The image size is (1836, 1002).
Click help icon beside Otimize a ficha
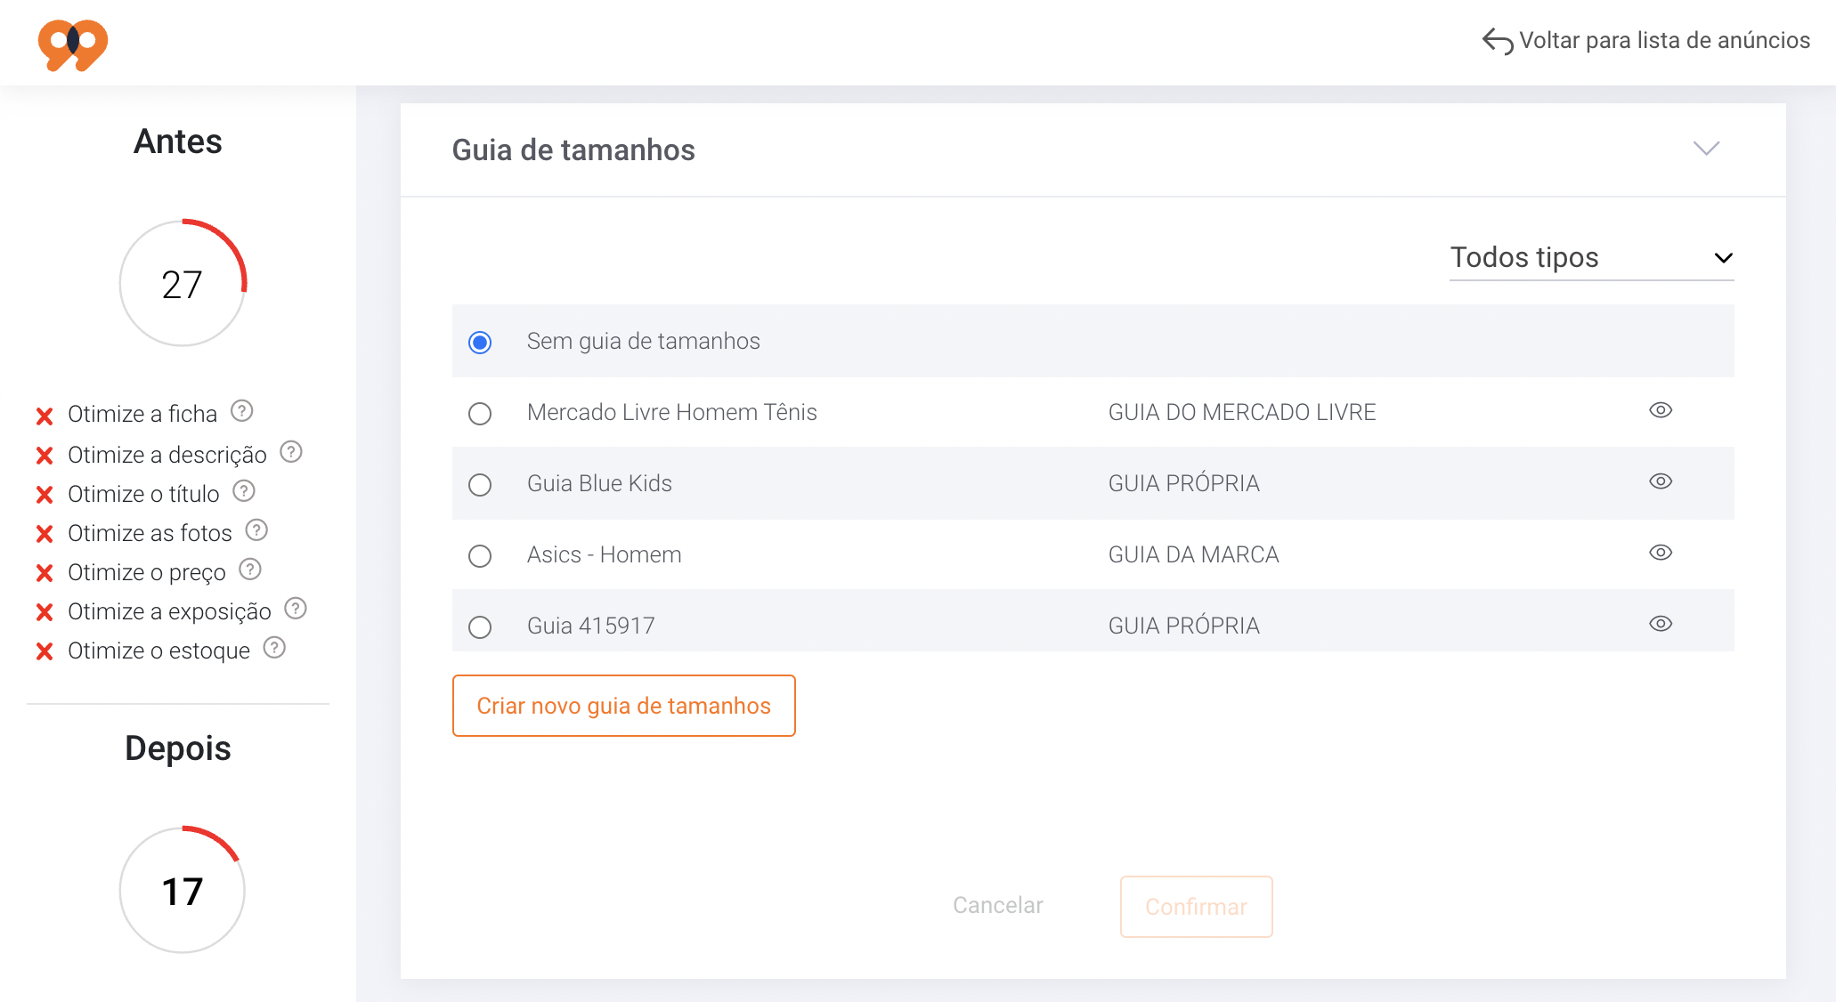click(242, 411)
